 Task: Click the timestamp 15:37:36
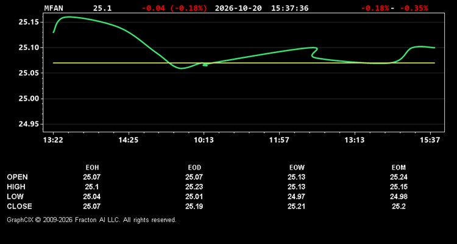pyautogui.click(x=289, y=8)
